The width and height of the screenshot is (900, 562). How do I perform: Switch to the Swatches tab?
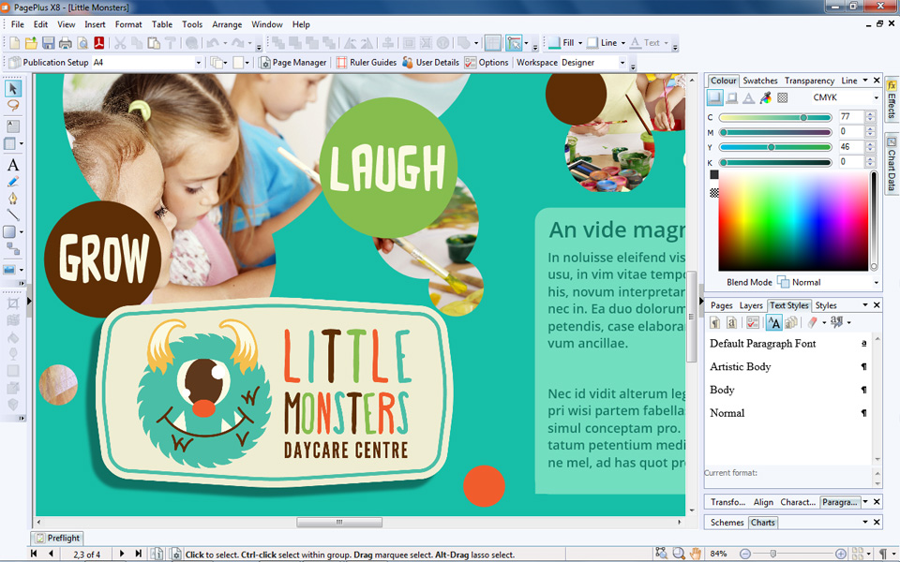pos(760,81)
